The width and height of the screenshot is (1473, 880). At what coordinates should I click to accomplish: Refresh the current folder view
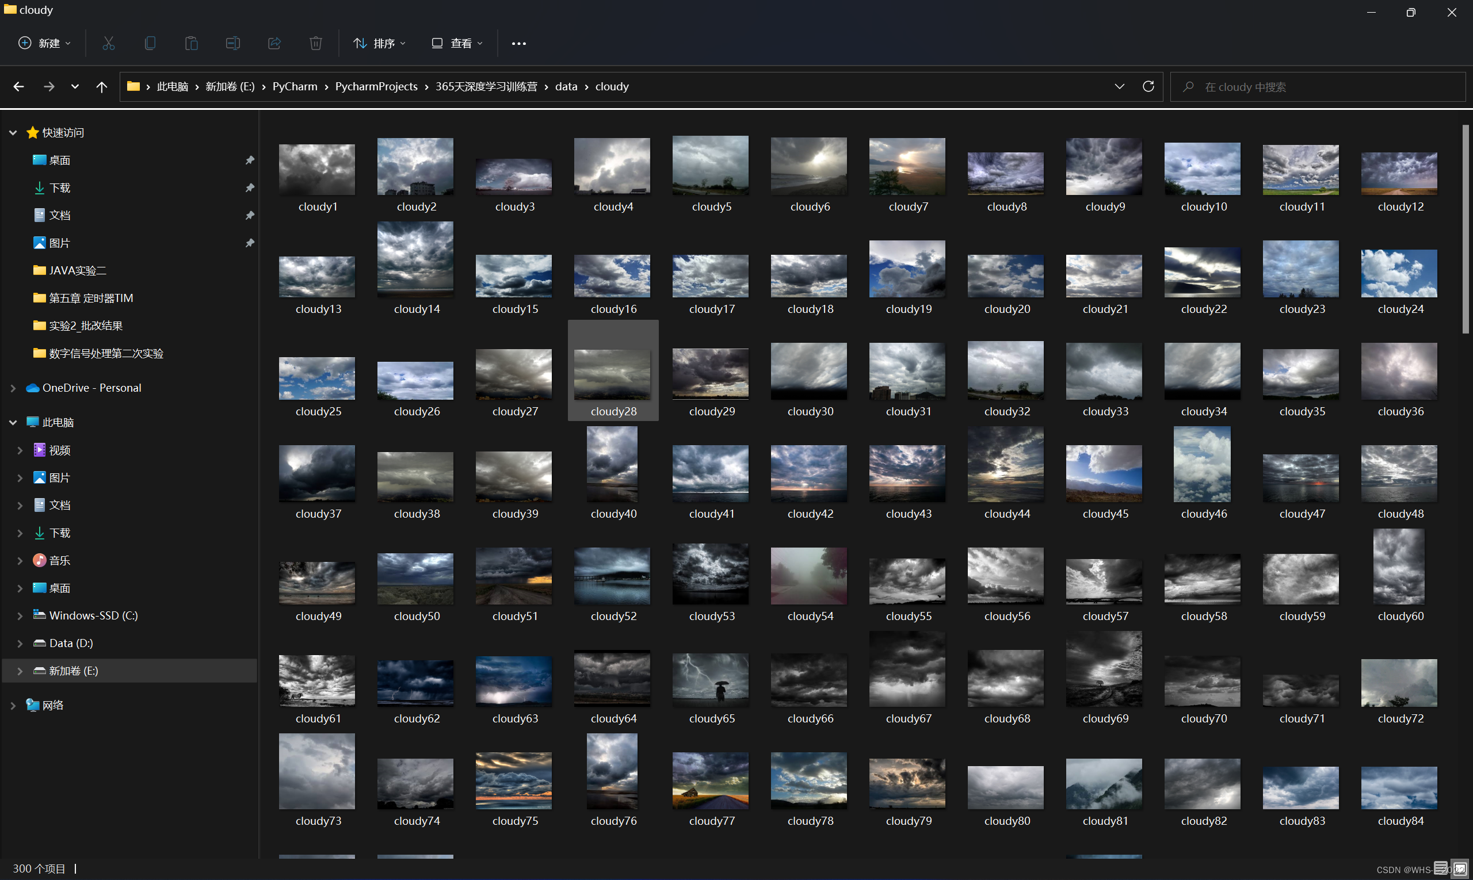pos(1148,87)
